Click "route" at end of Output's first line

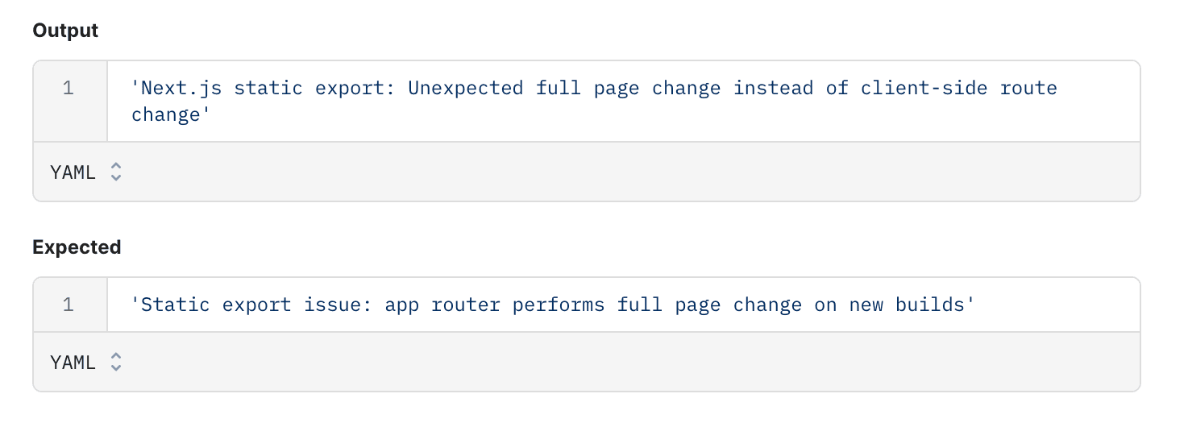pyautogui.click(x=1028, y=88)
